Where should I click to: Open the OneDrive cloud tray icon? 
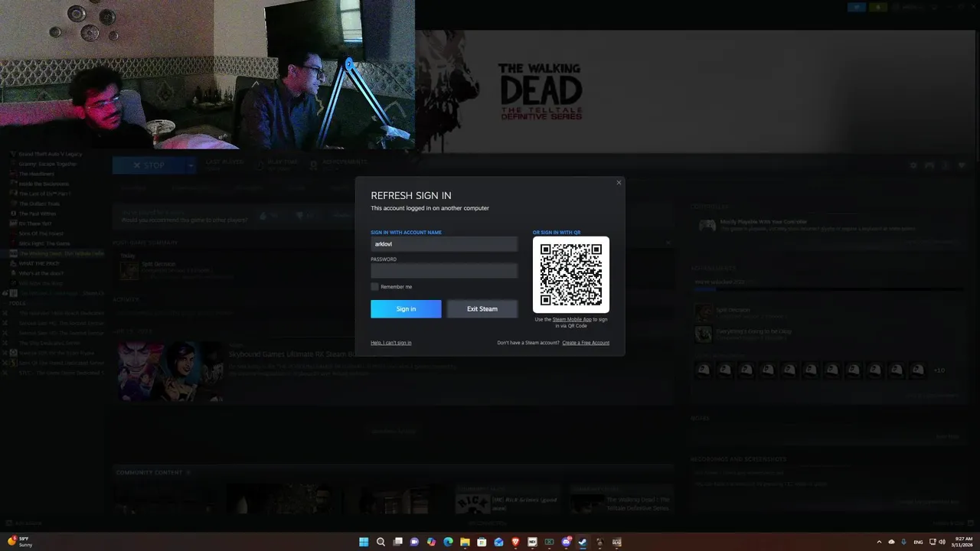pyautogui.click(x=891, y=542)
